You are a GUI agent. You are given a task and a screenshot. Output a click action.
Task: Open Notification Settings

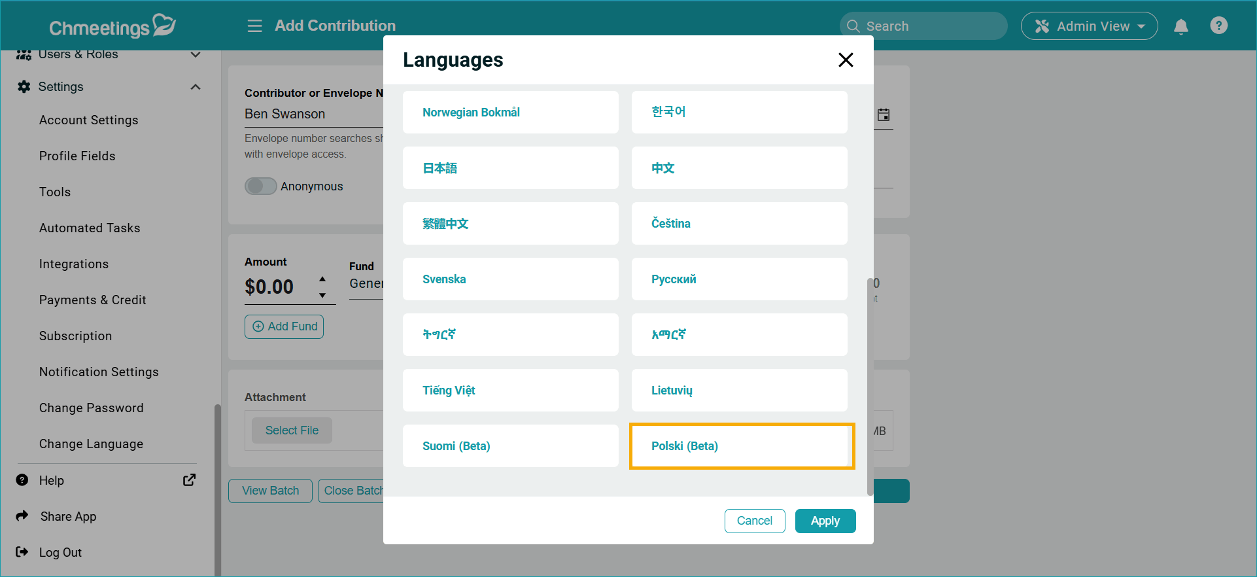tap(99, 372)
